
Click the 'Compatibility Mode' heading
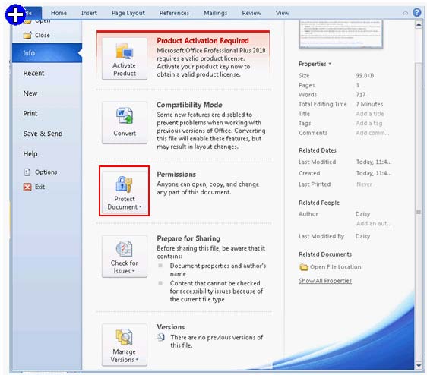point(189,105)
